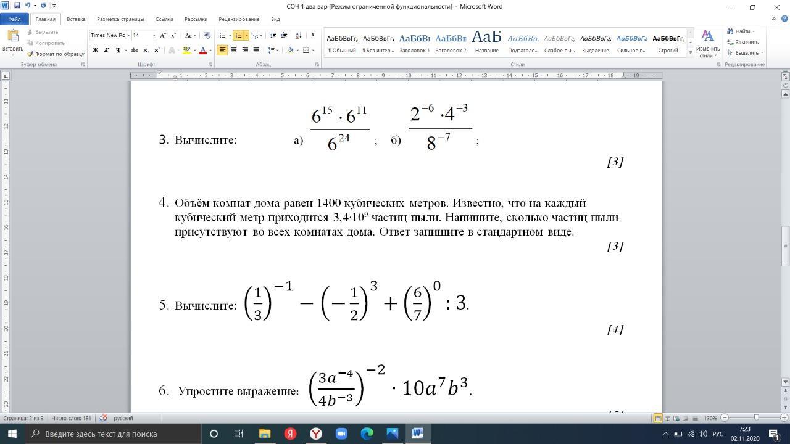Open Change Styles (Изменить стили)
The height and width of the screenshot is (444, 790).
(x=707, y=43)
